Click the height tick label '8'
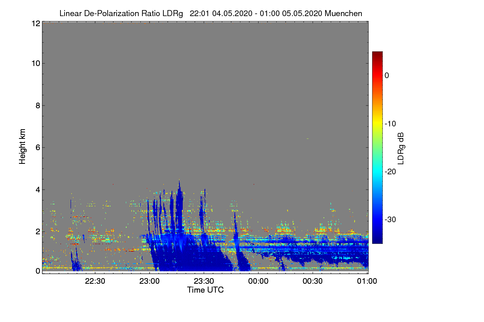Image resolution: width=484 pixels, height=322 pixels. [x=38, y=105]
